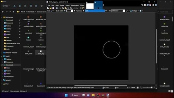Image resolution: width=174 pixels, height=98 pixels.
Task: Open the View menu in paint.net
Action: point(57,5)
